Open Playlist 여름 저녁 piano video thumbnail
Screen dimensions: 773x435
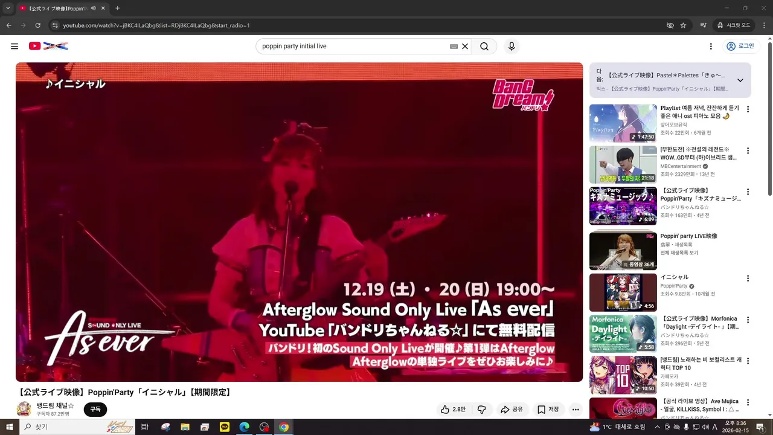tap(623, 123)
